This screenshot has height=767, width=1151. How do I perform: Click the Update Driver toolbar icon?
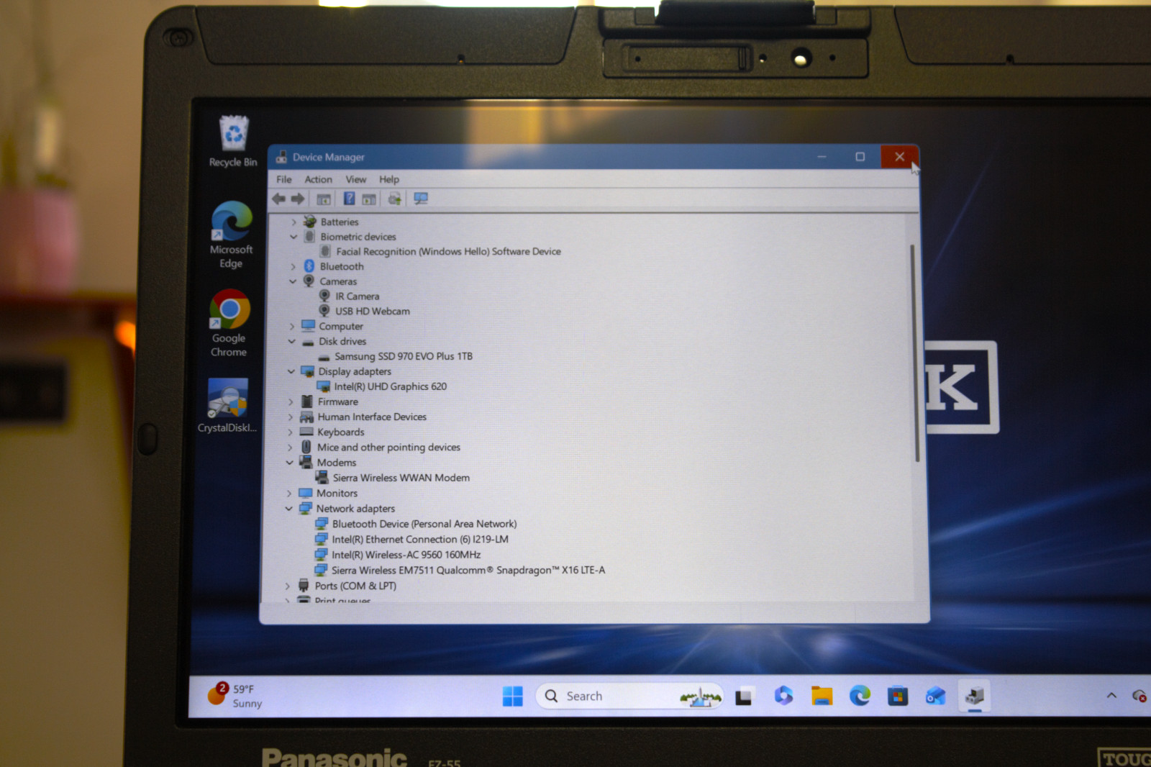[x=394, y=199]
